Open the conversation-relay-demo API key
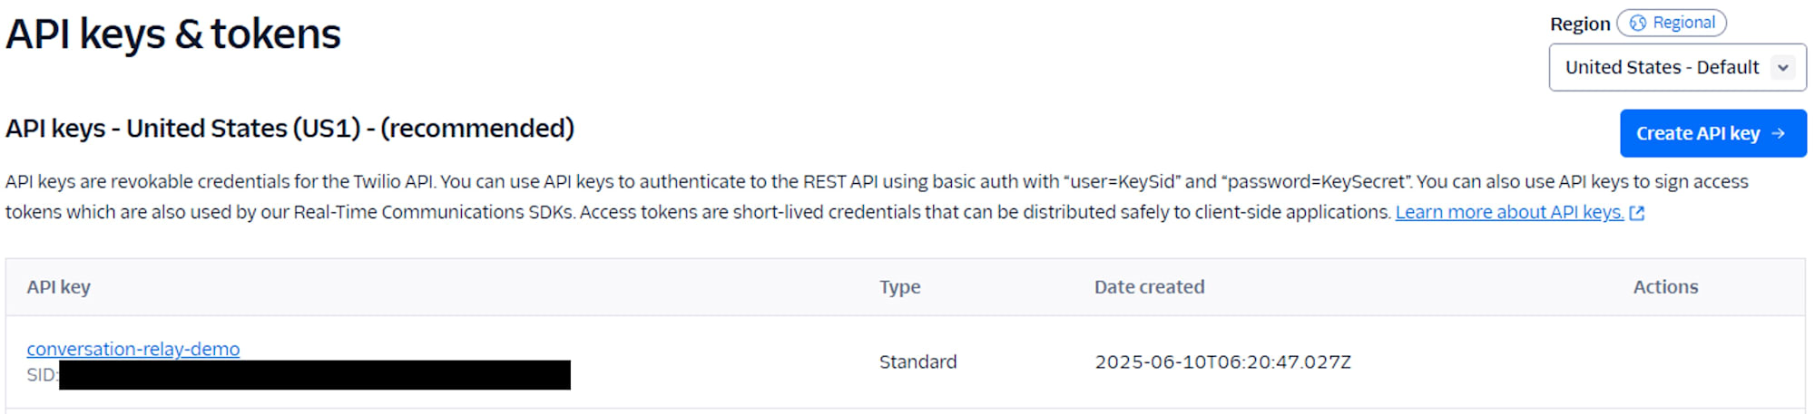This screenshot has height=414, width=1815. [x=133, y=349]
